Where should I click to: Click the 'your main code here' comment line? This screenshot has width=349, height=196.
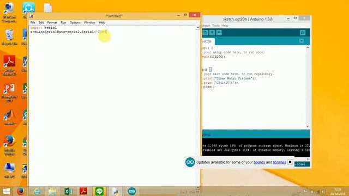coord(239,74)
